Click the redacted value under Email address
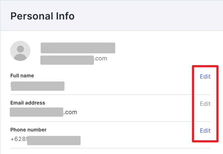The height and width of the screenshot is (154, 223). click(36, 112)
